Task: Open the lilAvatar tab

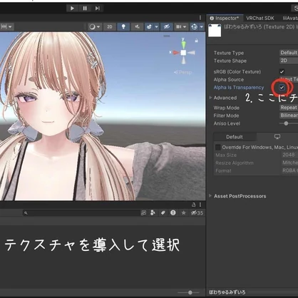Action: tap(290, 19)
